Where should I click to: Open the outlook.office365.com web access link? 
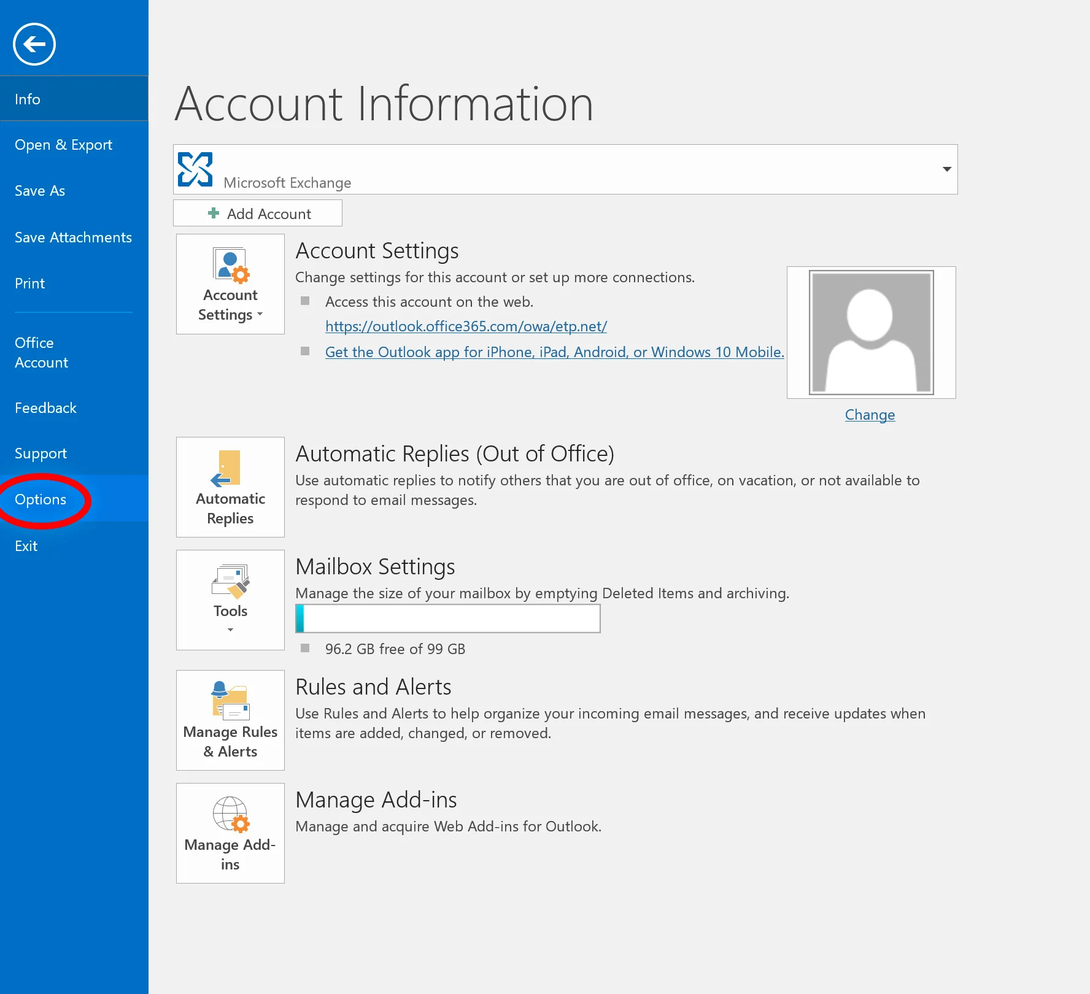466,326
